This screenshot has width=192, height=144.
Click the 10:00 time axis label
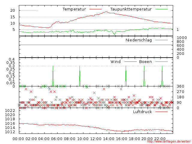tap(83, 139)
